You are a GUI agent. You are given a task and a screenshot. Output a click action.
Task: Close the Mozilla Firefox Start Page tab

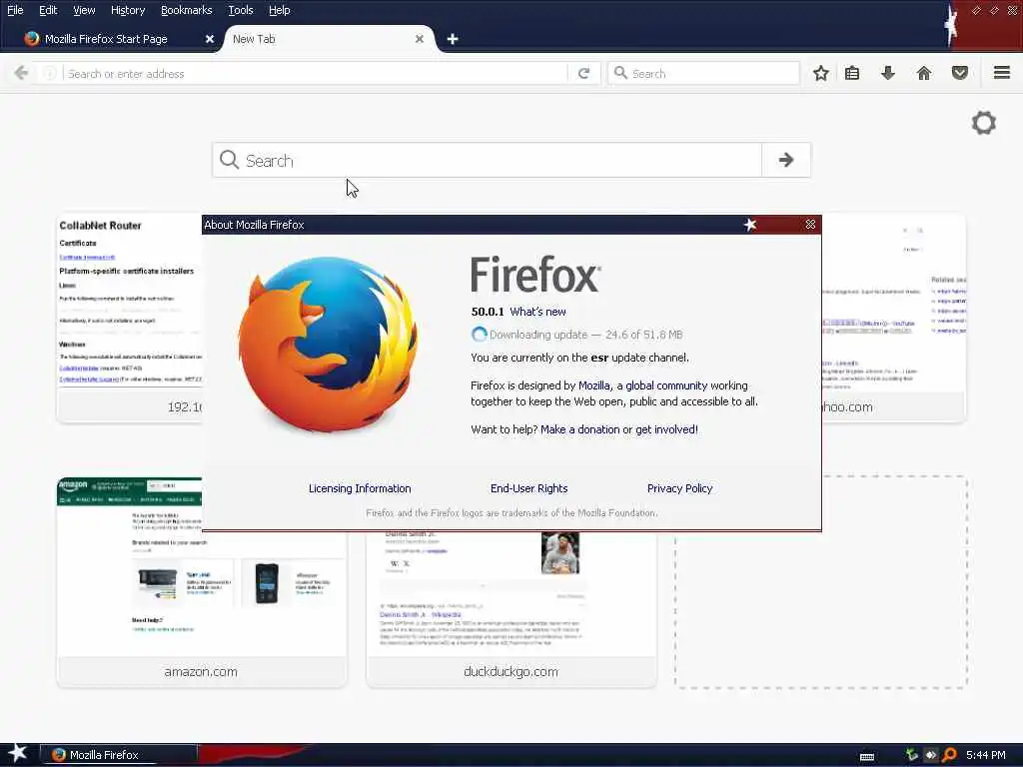[210, 39]
